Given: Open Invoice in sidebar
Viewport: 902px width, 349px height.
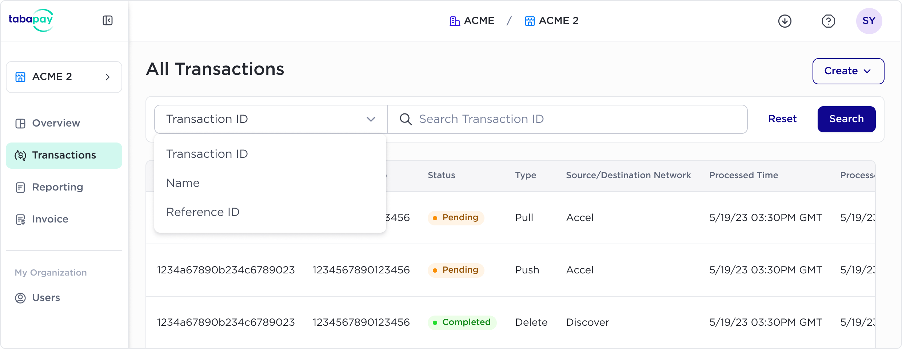Looking at the screenshot, I should click(64, 219).
